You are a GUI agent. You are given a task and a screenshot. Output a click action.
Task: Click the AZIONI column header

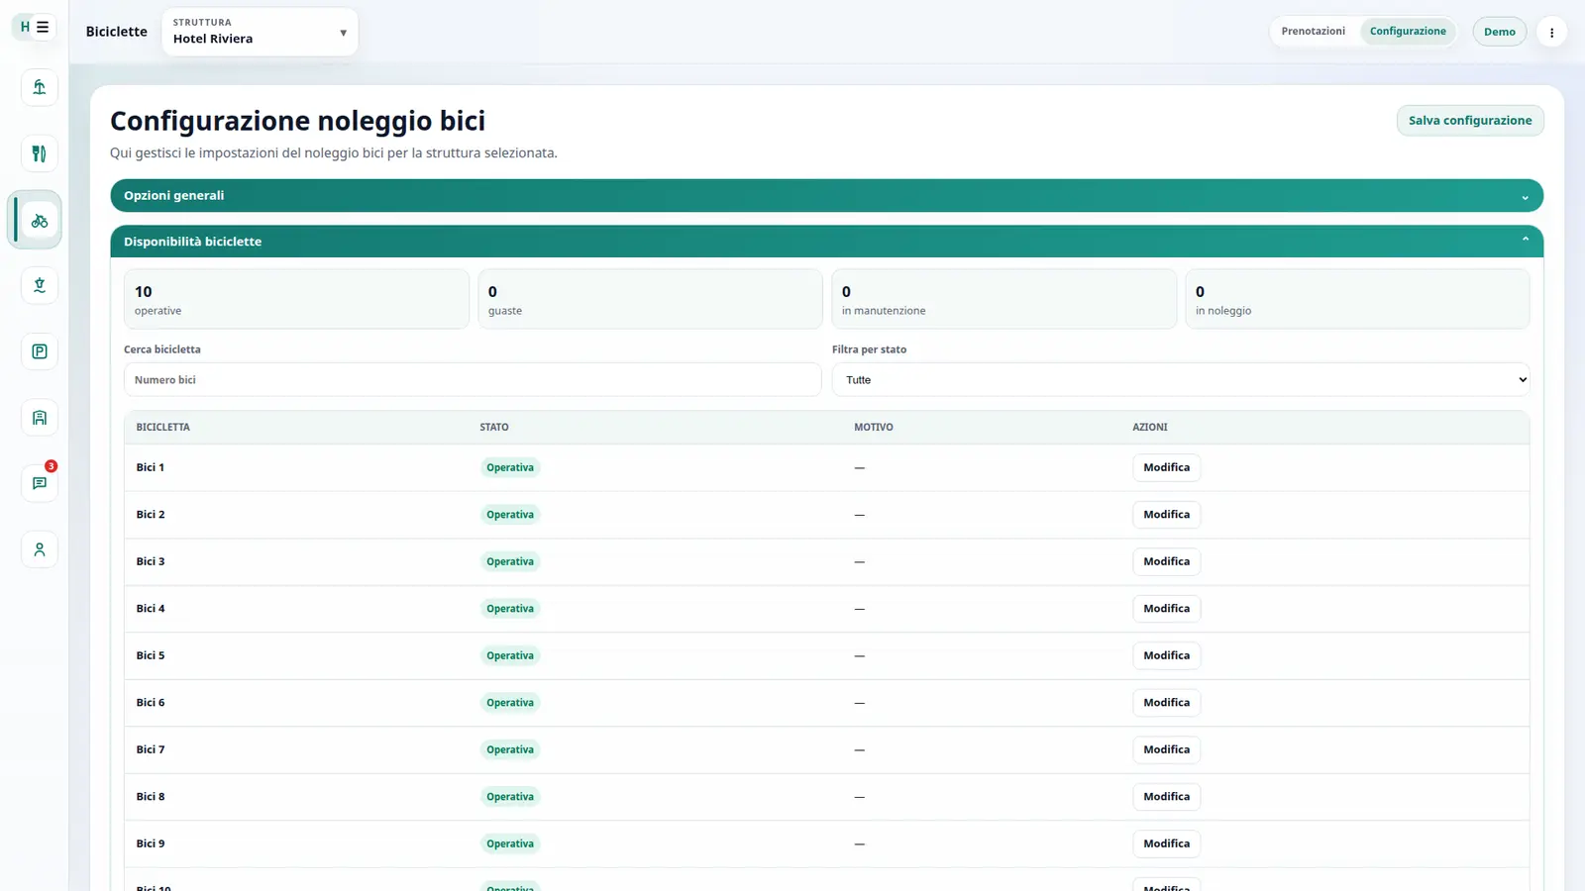pos(1150,428)
